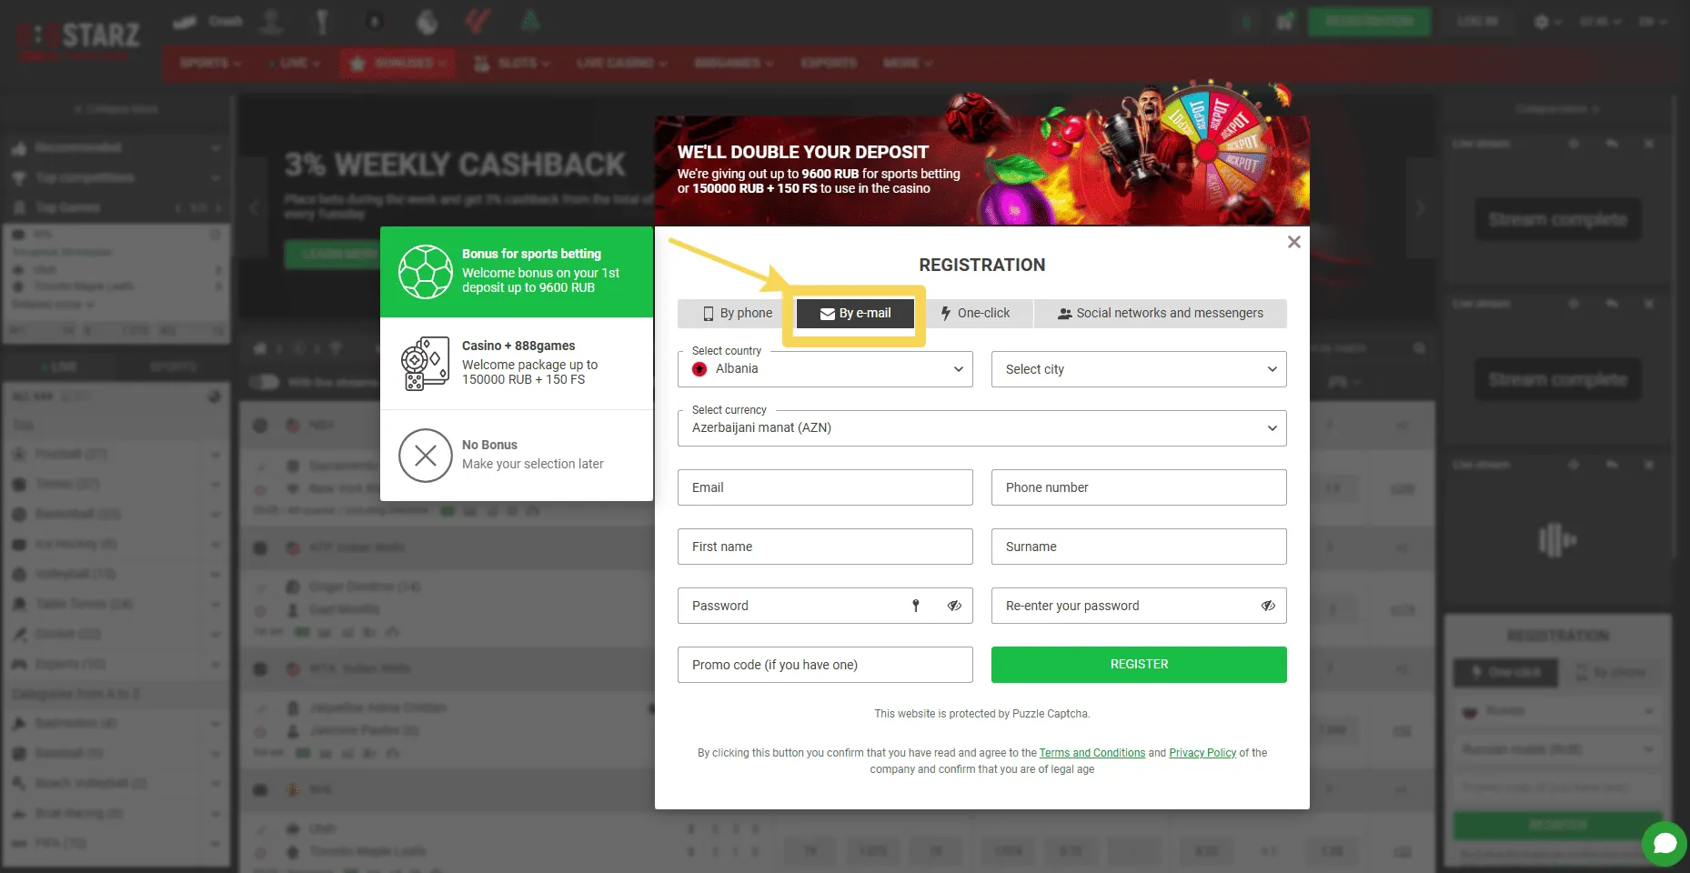Switch to the By phone tab

[737, 313]
